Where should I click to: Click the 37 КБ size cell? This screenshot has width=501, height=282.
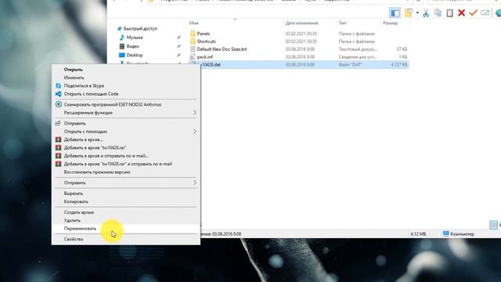pyautogui.click(x=402, y=49)
